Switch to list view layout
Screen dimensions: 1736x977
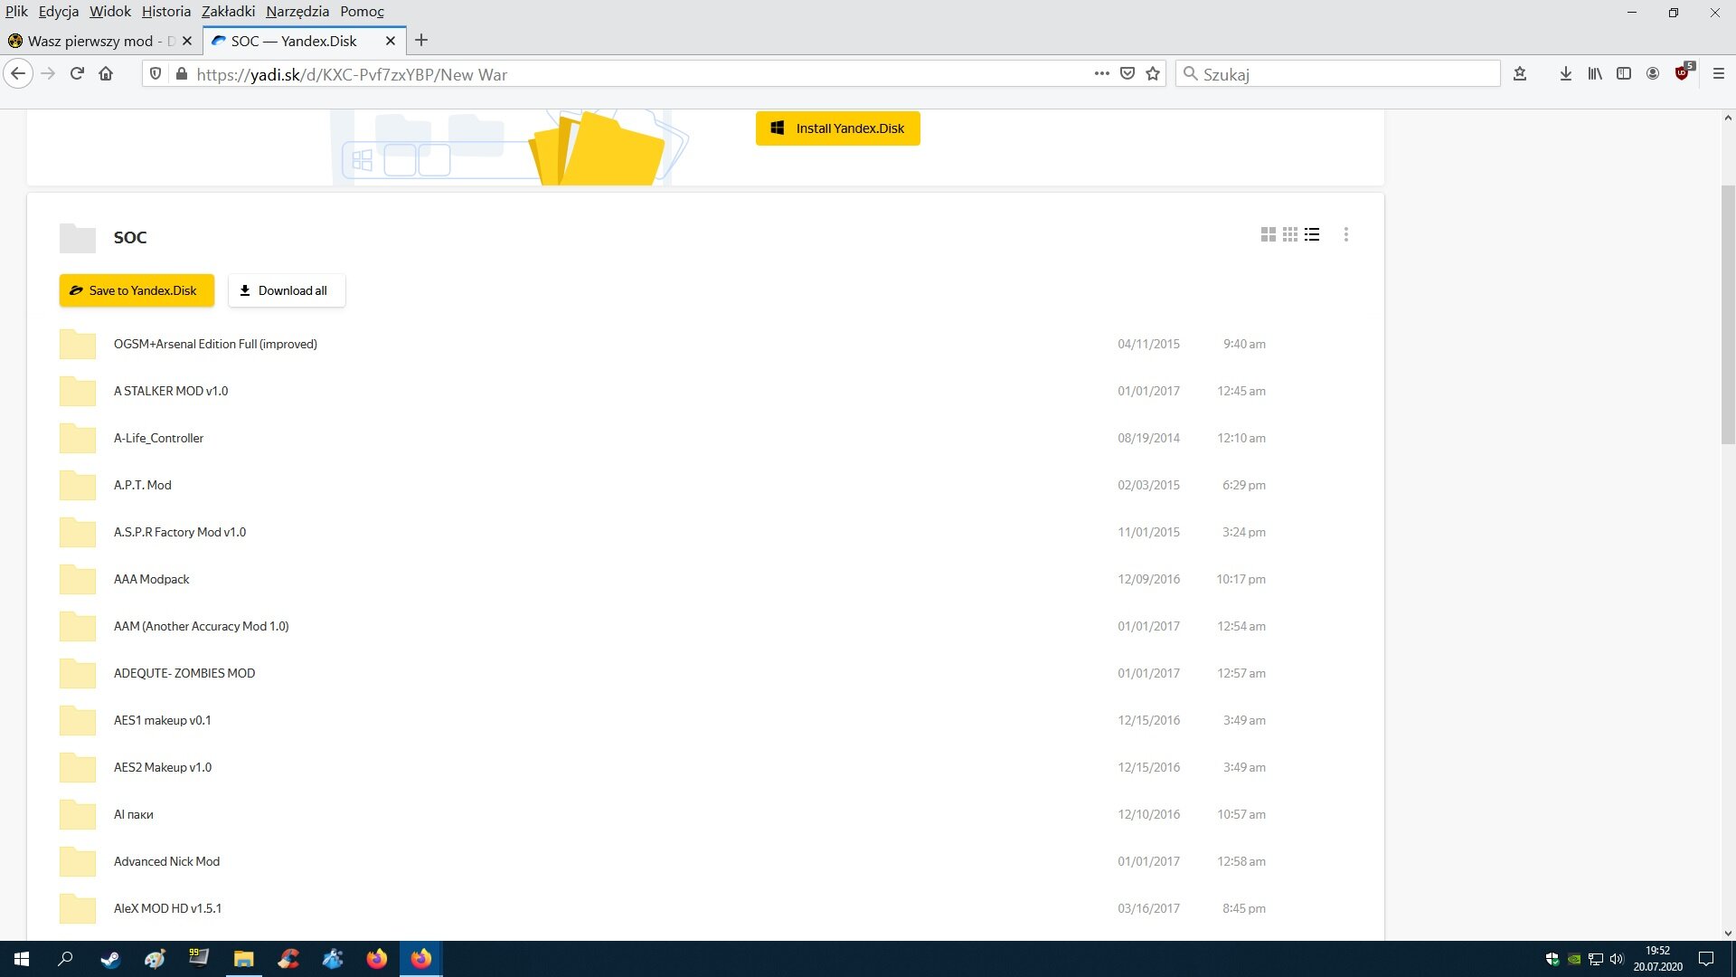(1312, 235)
